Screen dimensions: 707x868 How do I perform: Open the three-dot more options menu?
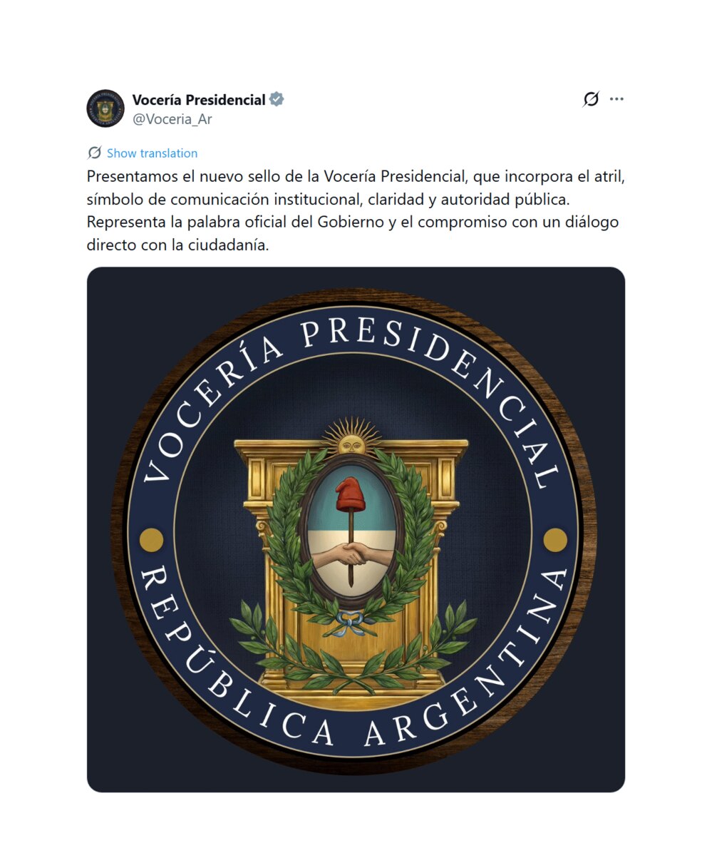coord(617,99)
